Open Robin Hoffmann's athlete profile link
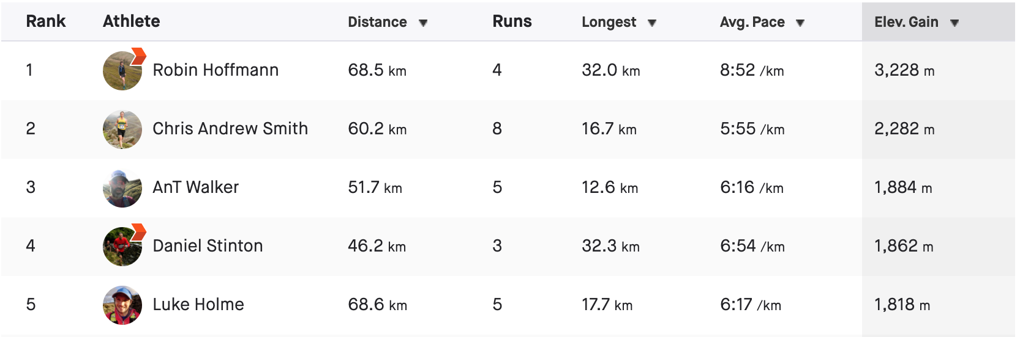Viewport: 1020px width, 337px height. (216, 70)
